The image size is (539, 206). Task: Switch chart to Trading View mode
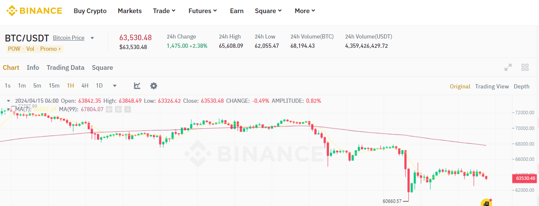[x=492, y=86]
